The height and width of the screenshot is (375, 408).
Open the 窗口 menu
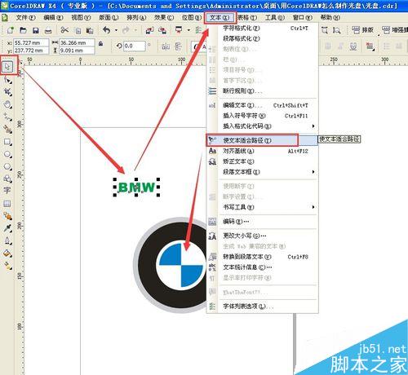[303, 18]
